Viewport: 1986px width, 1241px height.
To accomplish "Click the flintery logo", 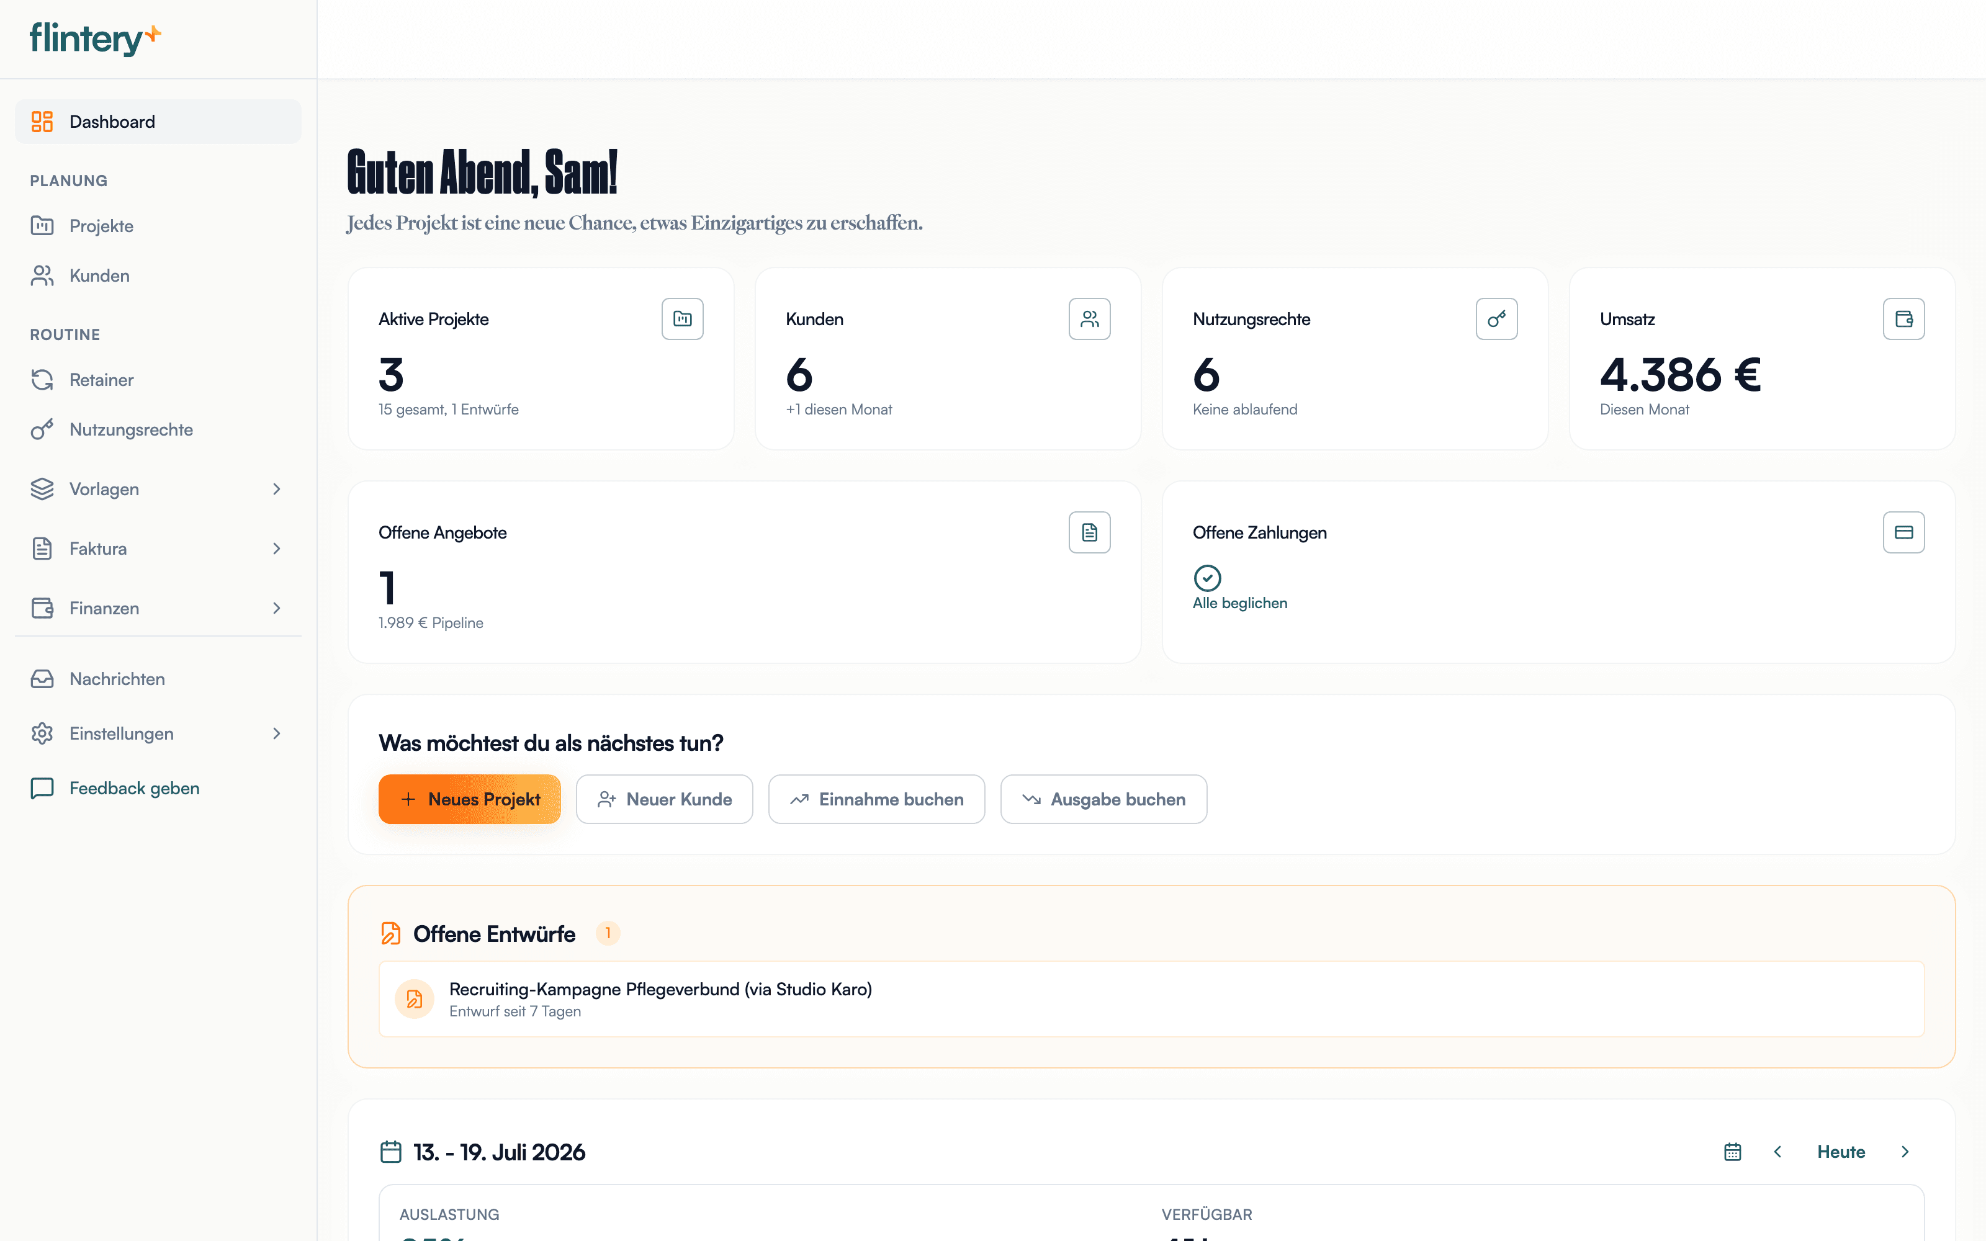I will coord(95,38).
